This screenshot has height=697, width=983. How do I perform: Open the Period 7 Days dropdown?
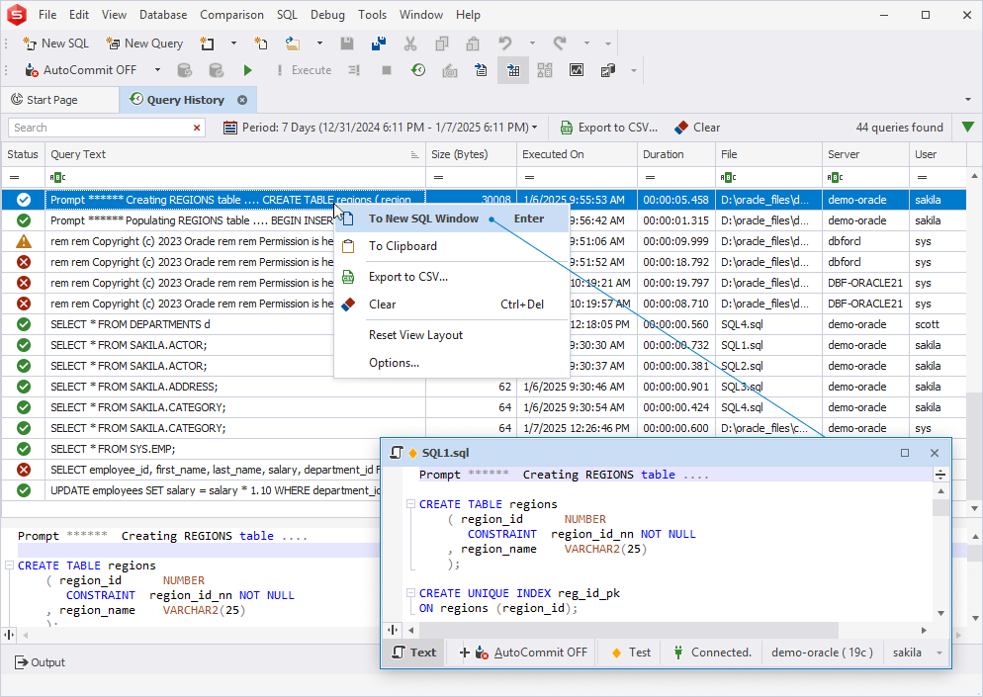pyautogui.click(x=381, y=128)
